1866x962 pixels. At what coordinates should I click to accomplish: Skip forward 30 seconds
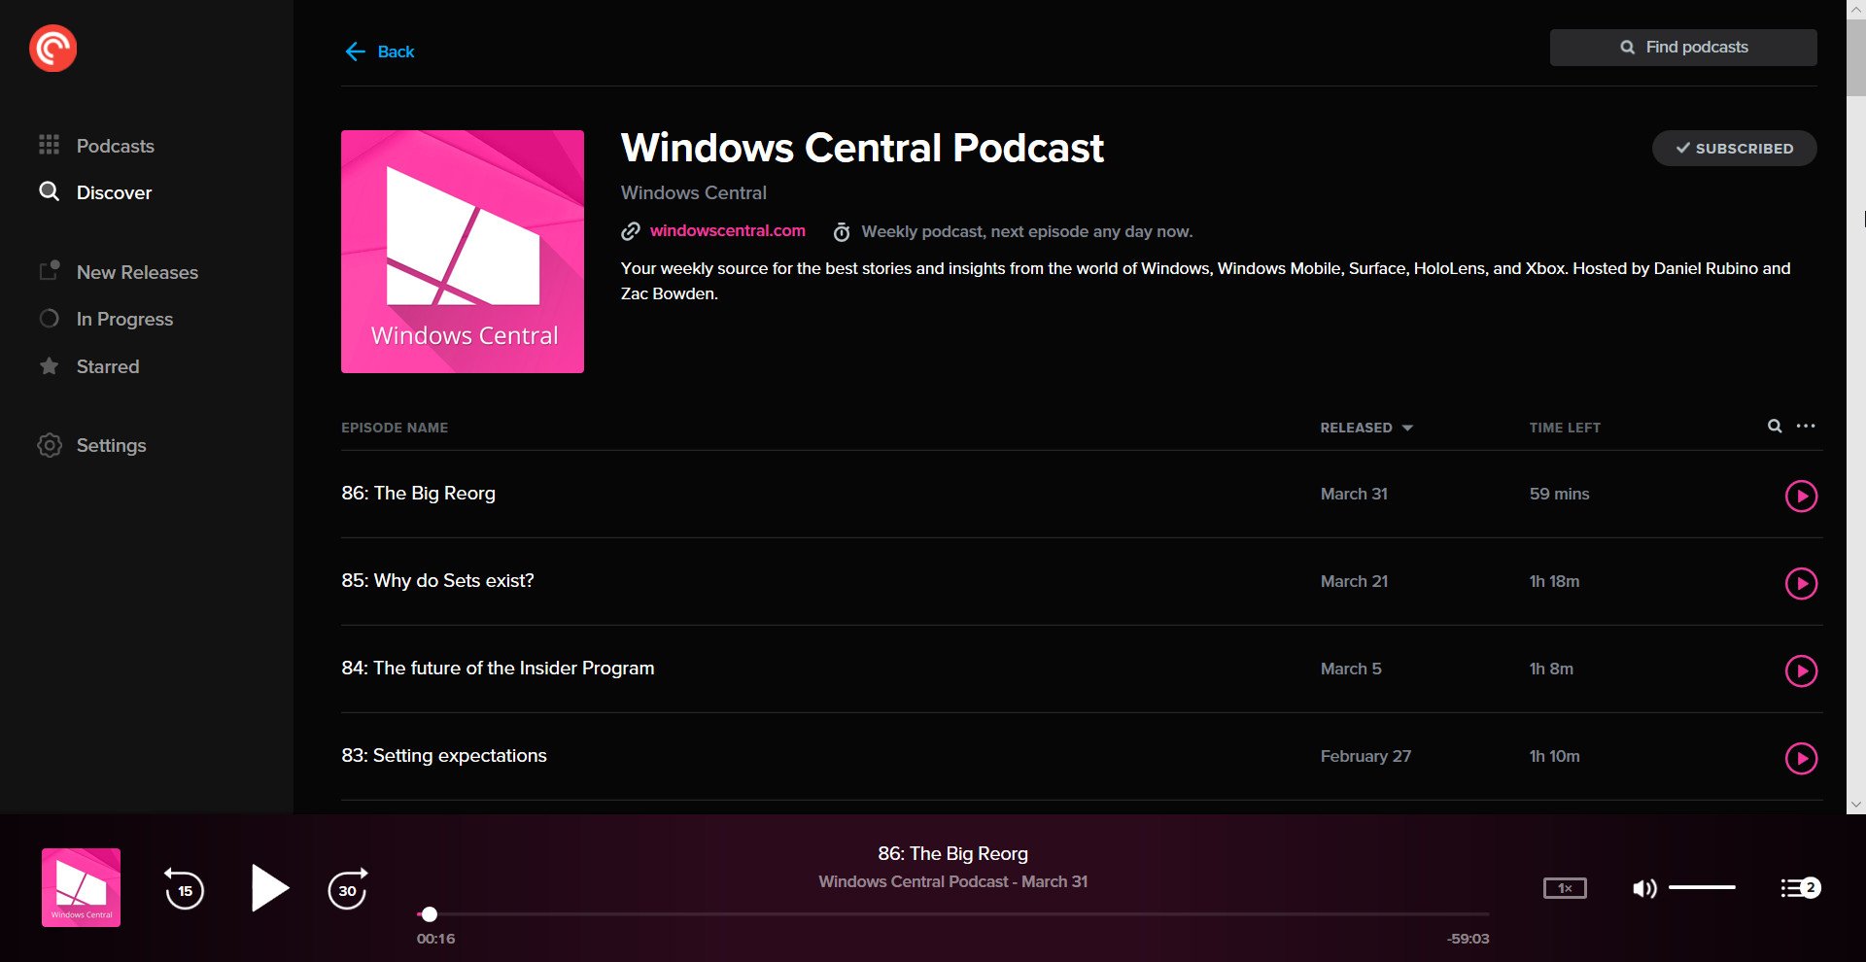click(x=348, y=889)
